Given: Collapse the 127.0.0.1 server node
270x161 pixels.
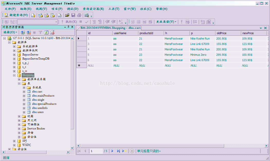Looking at the screenshot, I should tap(4, 38).
